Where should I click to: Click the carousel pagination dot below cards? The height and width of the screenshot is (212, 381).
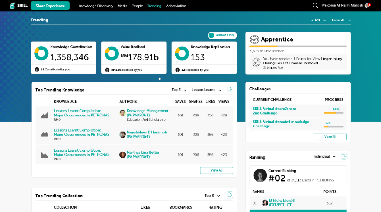pyautogui.click(x=160, y=79)
